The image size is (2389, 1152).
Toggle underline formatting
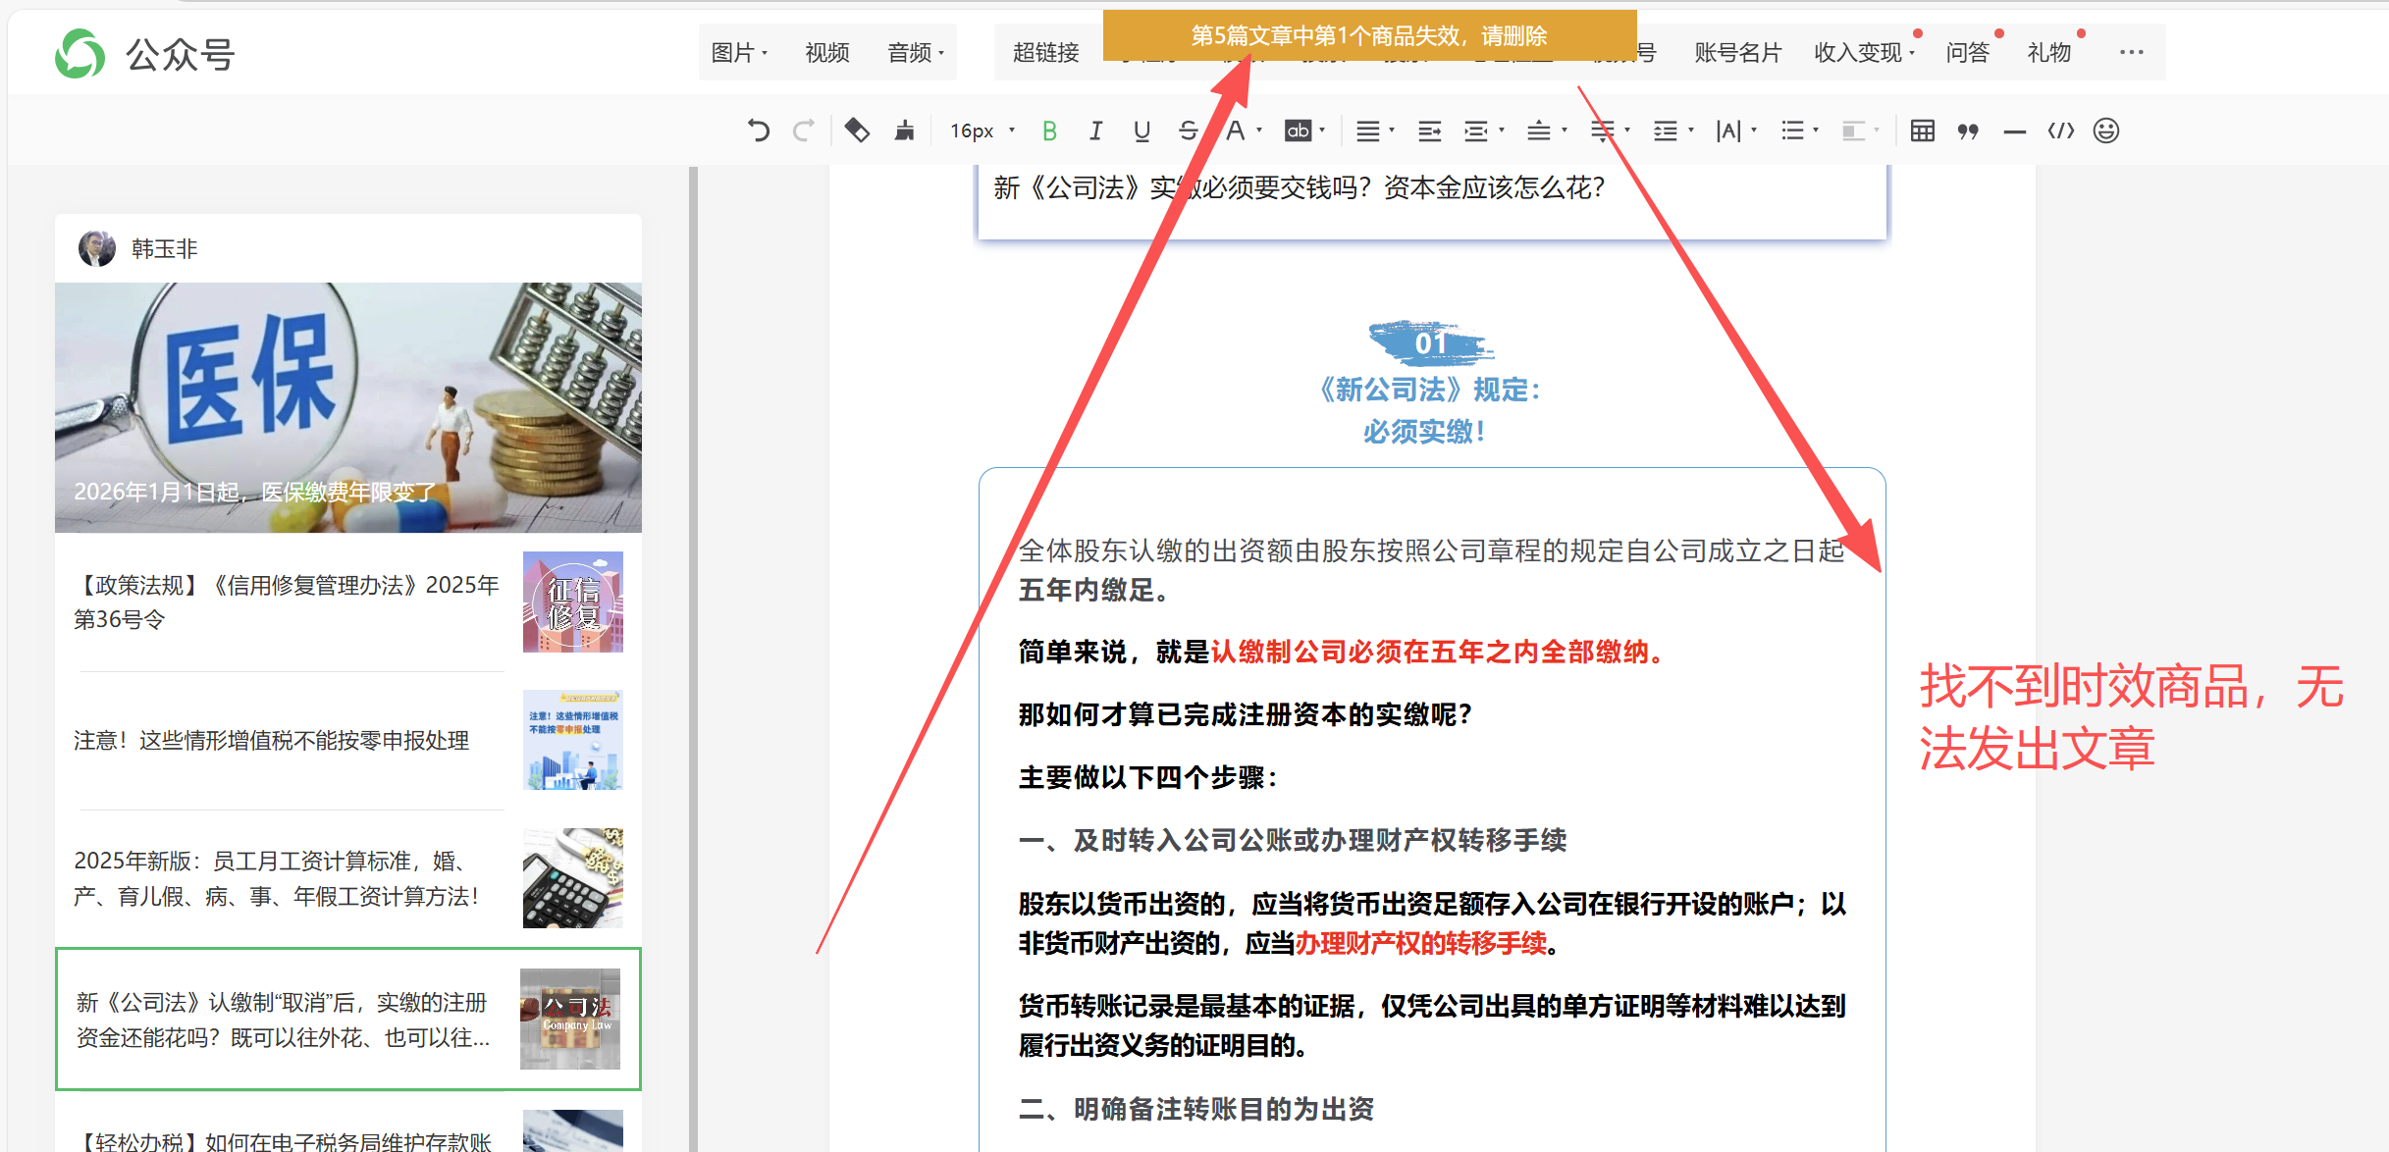[1141, 131]
